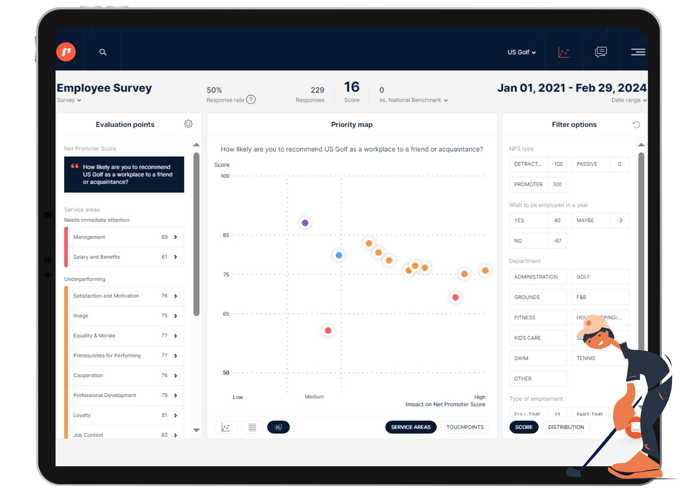Click the chat/comment icon in top nav
This screenshot has height=492, width=697.
(601, 51)
